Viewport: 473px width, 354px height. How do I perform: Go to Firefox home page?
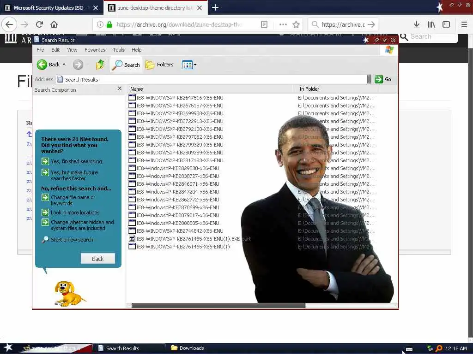(x=54, y=24)
